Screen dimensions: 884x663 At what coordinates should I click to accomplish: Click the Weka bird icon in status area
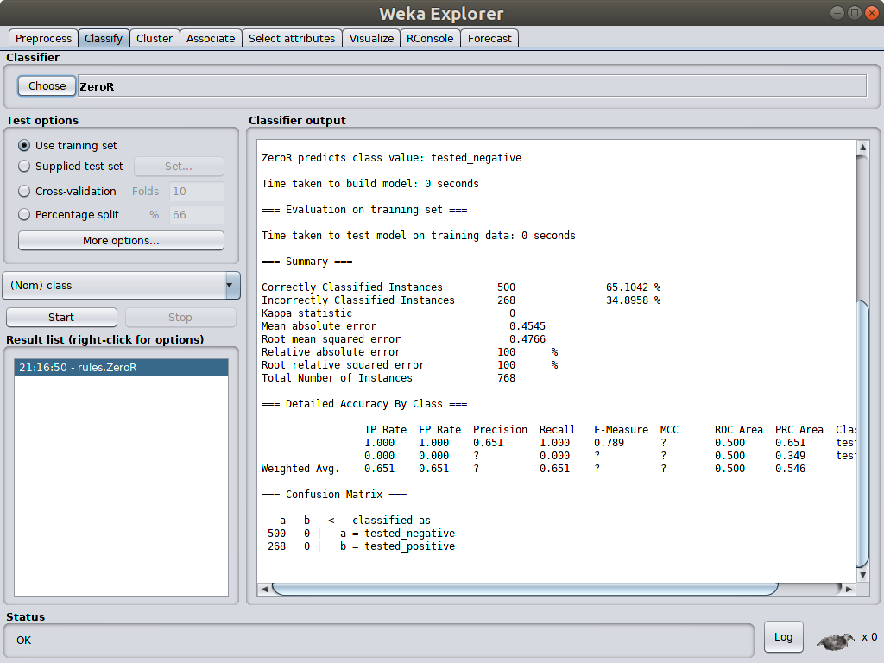(x=836, y=641)
